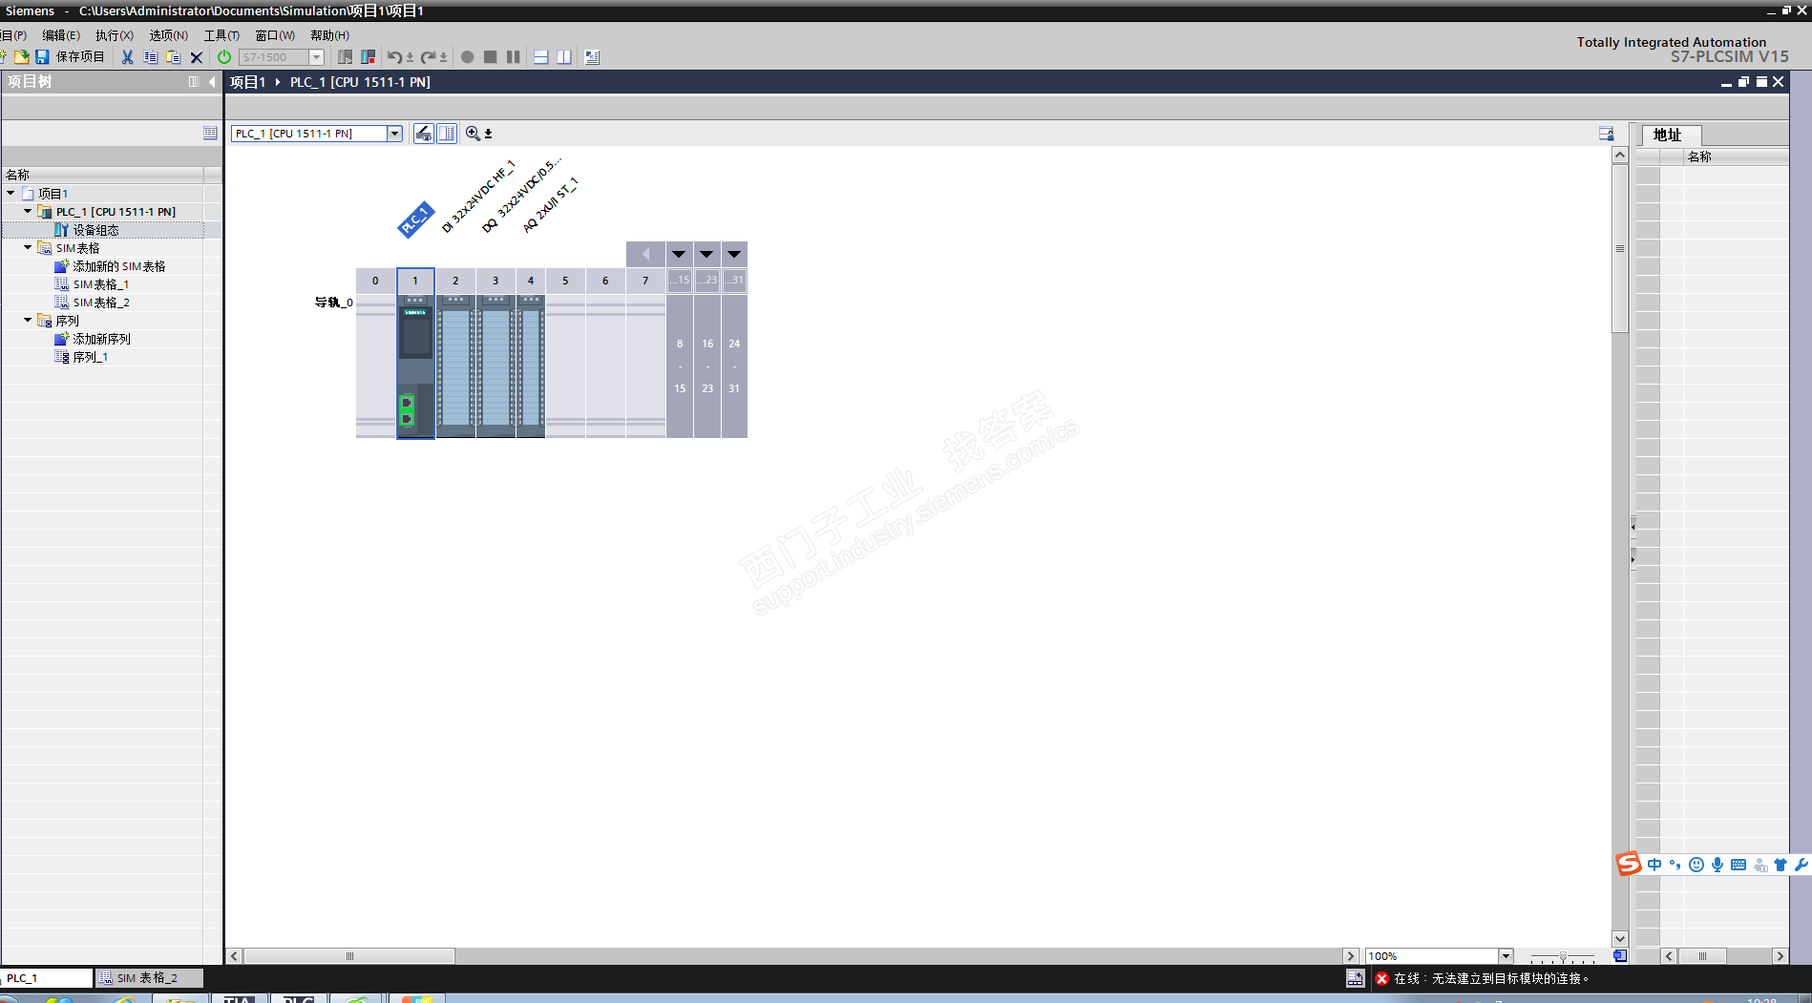Screen dimensions: 1812x1003
Task: Toggle Sogou punctuation mode
Action: [x=1675, y=865]
